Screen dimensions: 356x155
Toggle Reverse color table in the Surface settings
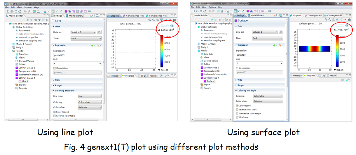237,110
